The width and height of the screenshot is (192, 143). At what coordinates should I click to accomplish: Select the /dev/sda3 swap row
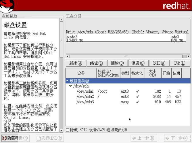[128, 102]
